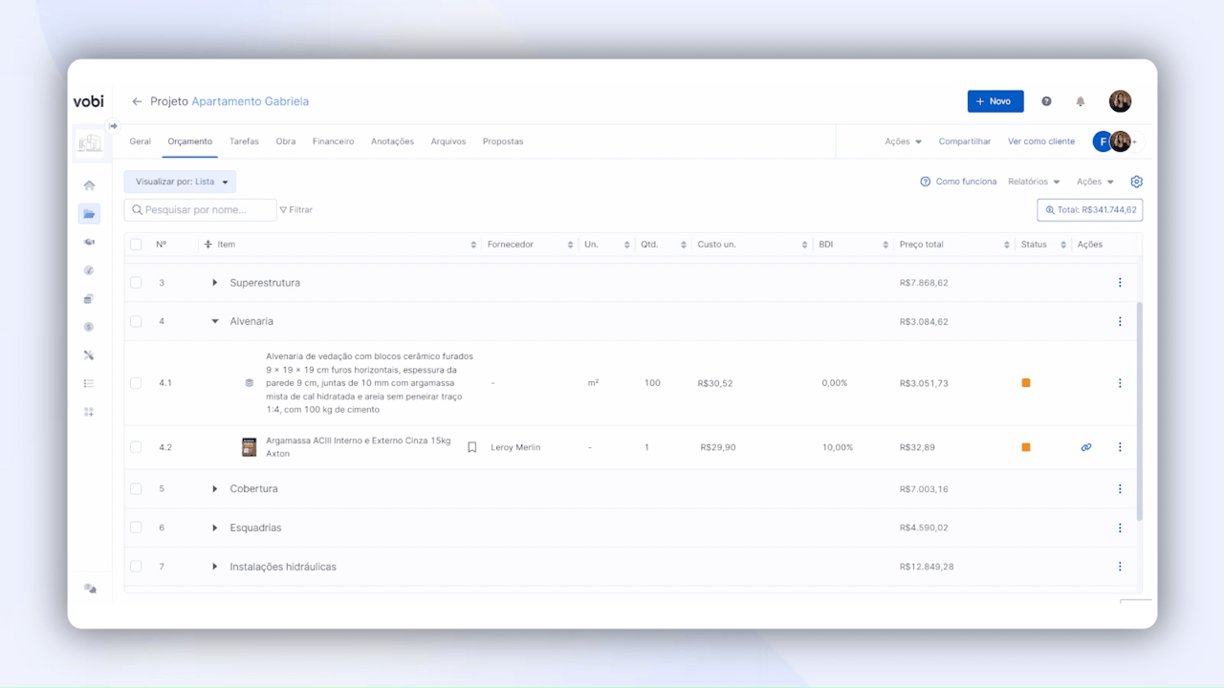
Task: Open the three-dot menu for Instalações hidráulicas
Action: 1120,567
